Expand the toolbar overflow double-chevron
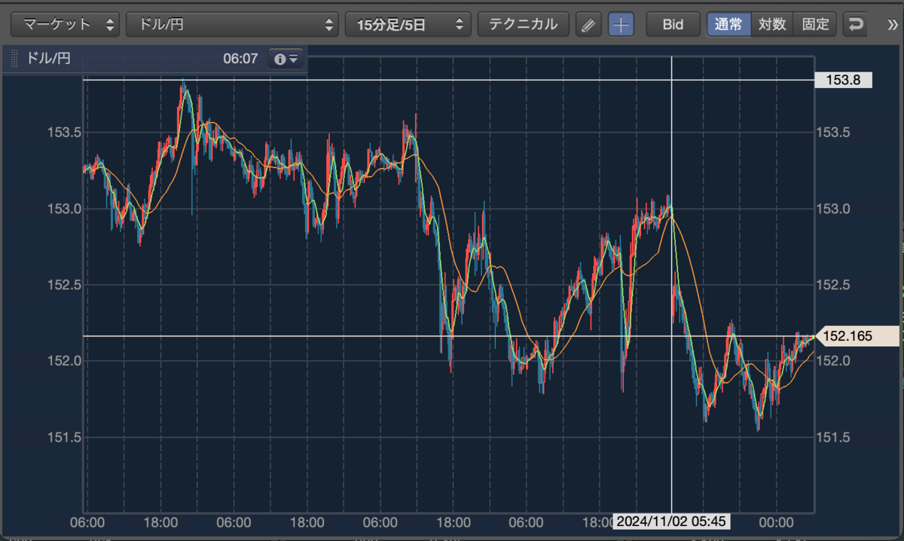904x541 pixels. (893, 25)
